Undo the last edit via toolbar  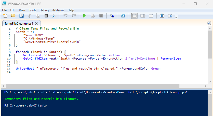coord(65,16)
